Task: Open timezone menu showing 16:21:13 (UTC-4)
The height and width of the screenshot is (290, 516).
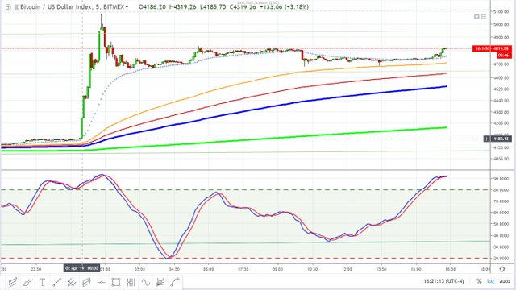Action: [x=443, y=281]
